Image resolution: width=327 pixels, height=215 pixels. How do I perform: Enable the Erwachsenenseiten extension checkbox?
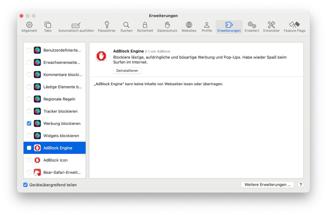29,62
